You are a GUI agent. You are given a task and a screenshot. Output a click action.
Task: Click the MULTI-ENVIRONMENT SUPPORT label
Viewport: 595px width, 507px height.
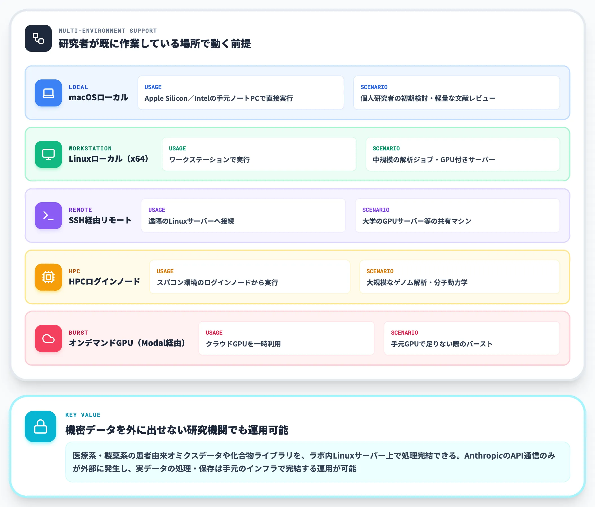tap(108, 31)
